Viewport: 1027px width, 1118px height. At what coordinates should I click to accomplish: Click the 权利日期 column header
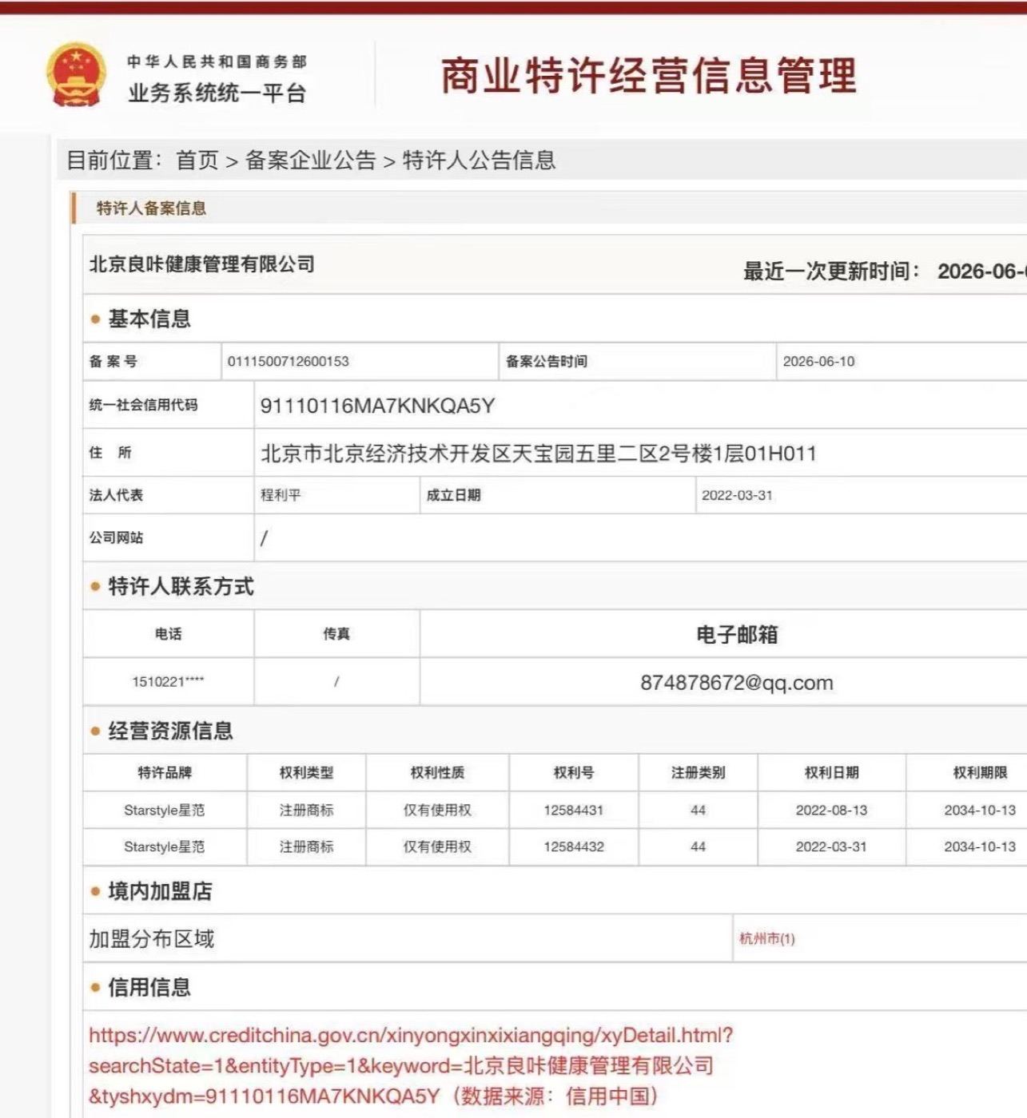[831, 772]
